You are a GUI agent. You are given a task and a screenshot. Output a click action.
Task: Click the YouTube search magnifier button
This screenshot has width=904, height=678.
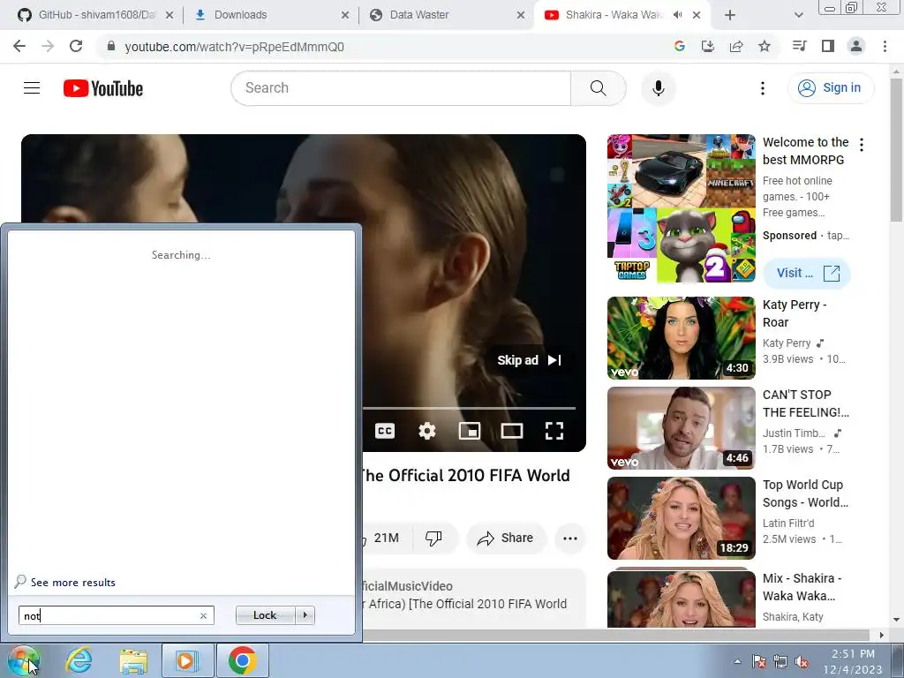click(x=599, y=88)
